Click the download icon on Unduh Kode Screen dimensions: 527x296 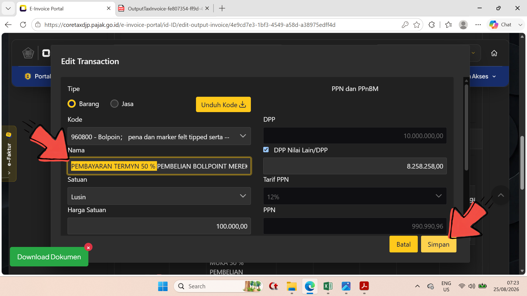click(242, 104)
